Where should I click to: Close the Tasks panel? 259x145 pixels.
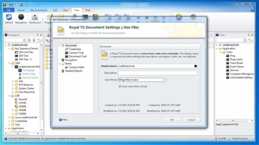coord(252,35)
